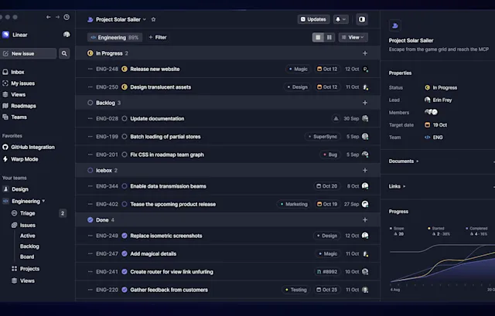Click #8992 pull request tag
The width and height of the screenshot is (495, 316).
click(x=327, y=271)
